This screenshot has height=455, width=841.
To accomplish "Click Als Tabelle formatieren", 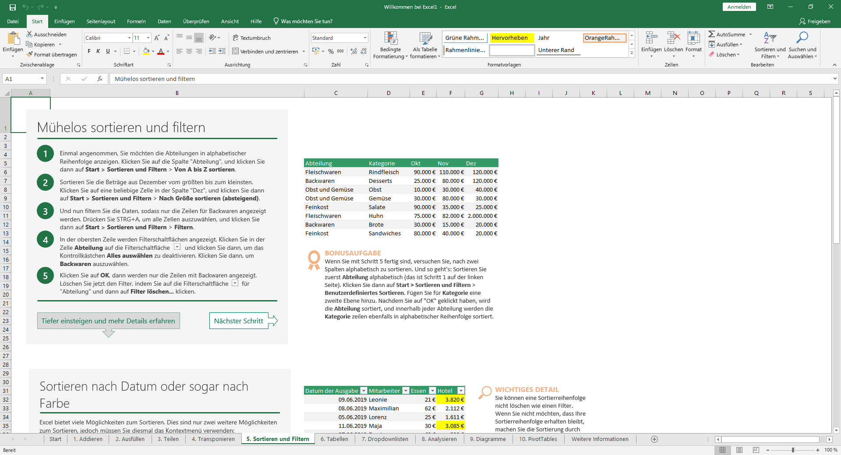I will point(424,45).
